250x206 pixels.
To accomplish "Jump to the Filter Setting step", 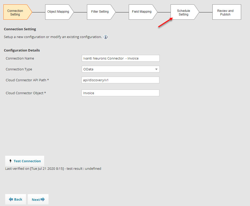I will (x=101, y=12).
